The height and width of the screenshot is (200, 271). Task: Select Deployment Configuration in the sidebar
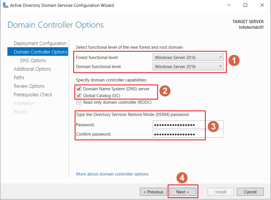point(40,43)
